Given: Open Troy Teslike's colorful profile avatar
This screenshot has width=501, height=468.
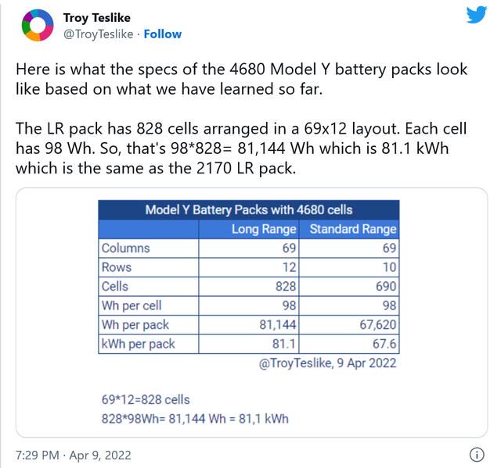Looking at the screenshot, I should (38, 25).
